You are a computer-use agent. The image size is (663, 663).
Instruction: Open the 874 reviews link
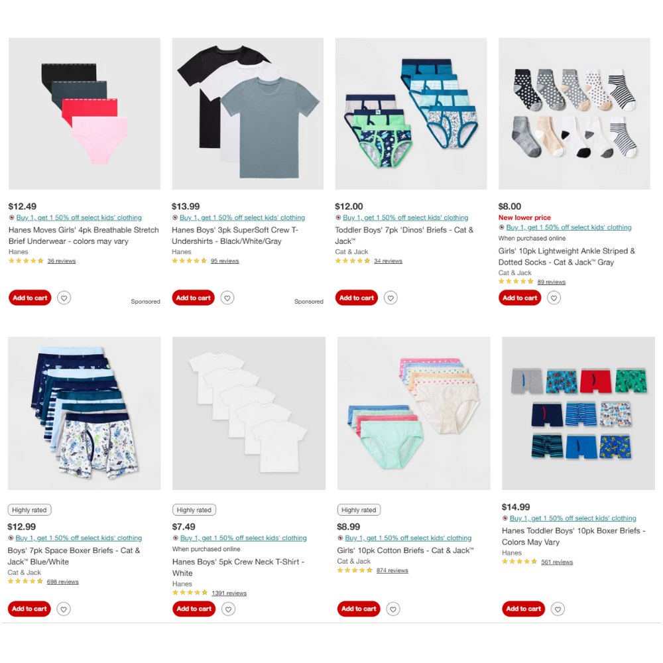[x=392, y=570]
